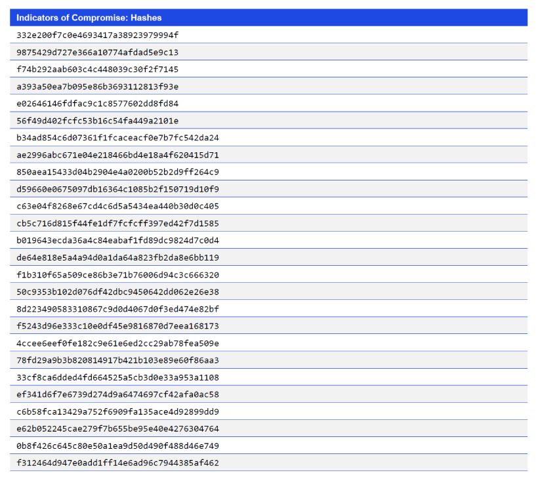Select the hash row starting f74b292a

98,69
